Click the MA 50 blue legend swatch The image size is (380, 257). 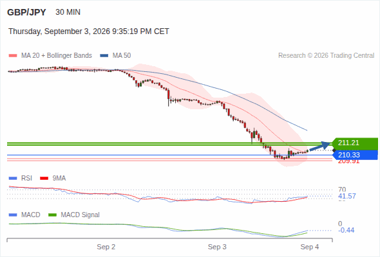[104, 56]
